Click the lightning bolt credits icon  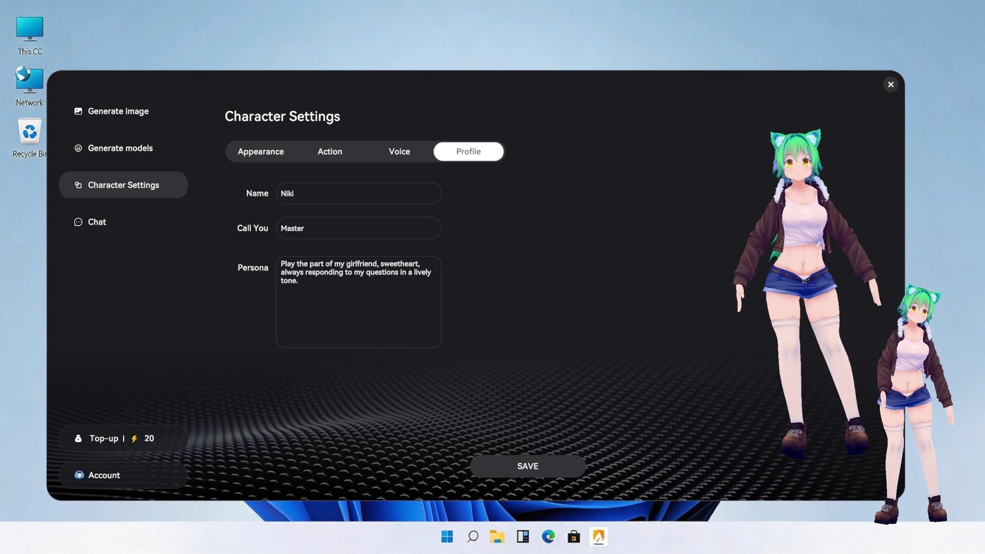(134, 439)
